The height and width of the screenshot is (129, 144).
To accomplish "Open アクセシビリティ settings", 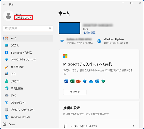I will [x=28, y=103].
